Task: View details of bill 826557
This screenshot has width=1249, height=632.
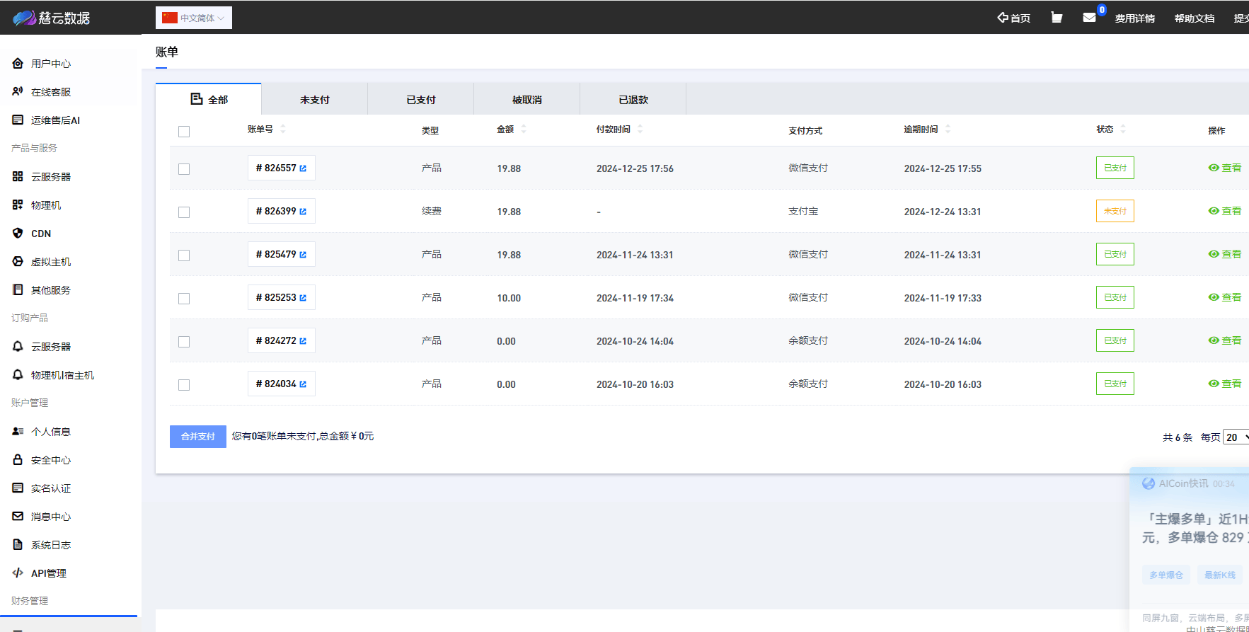Action: tap(1225, 168)
